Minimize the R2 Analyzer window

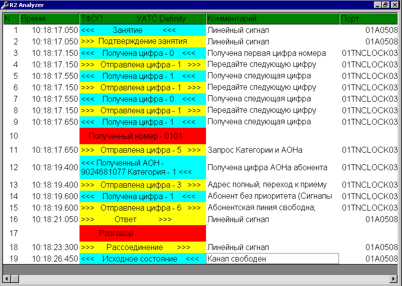pyautogui.click(x=377, y=5)
